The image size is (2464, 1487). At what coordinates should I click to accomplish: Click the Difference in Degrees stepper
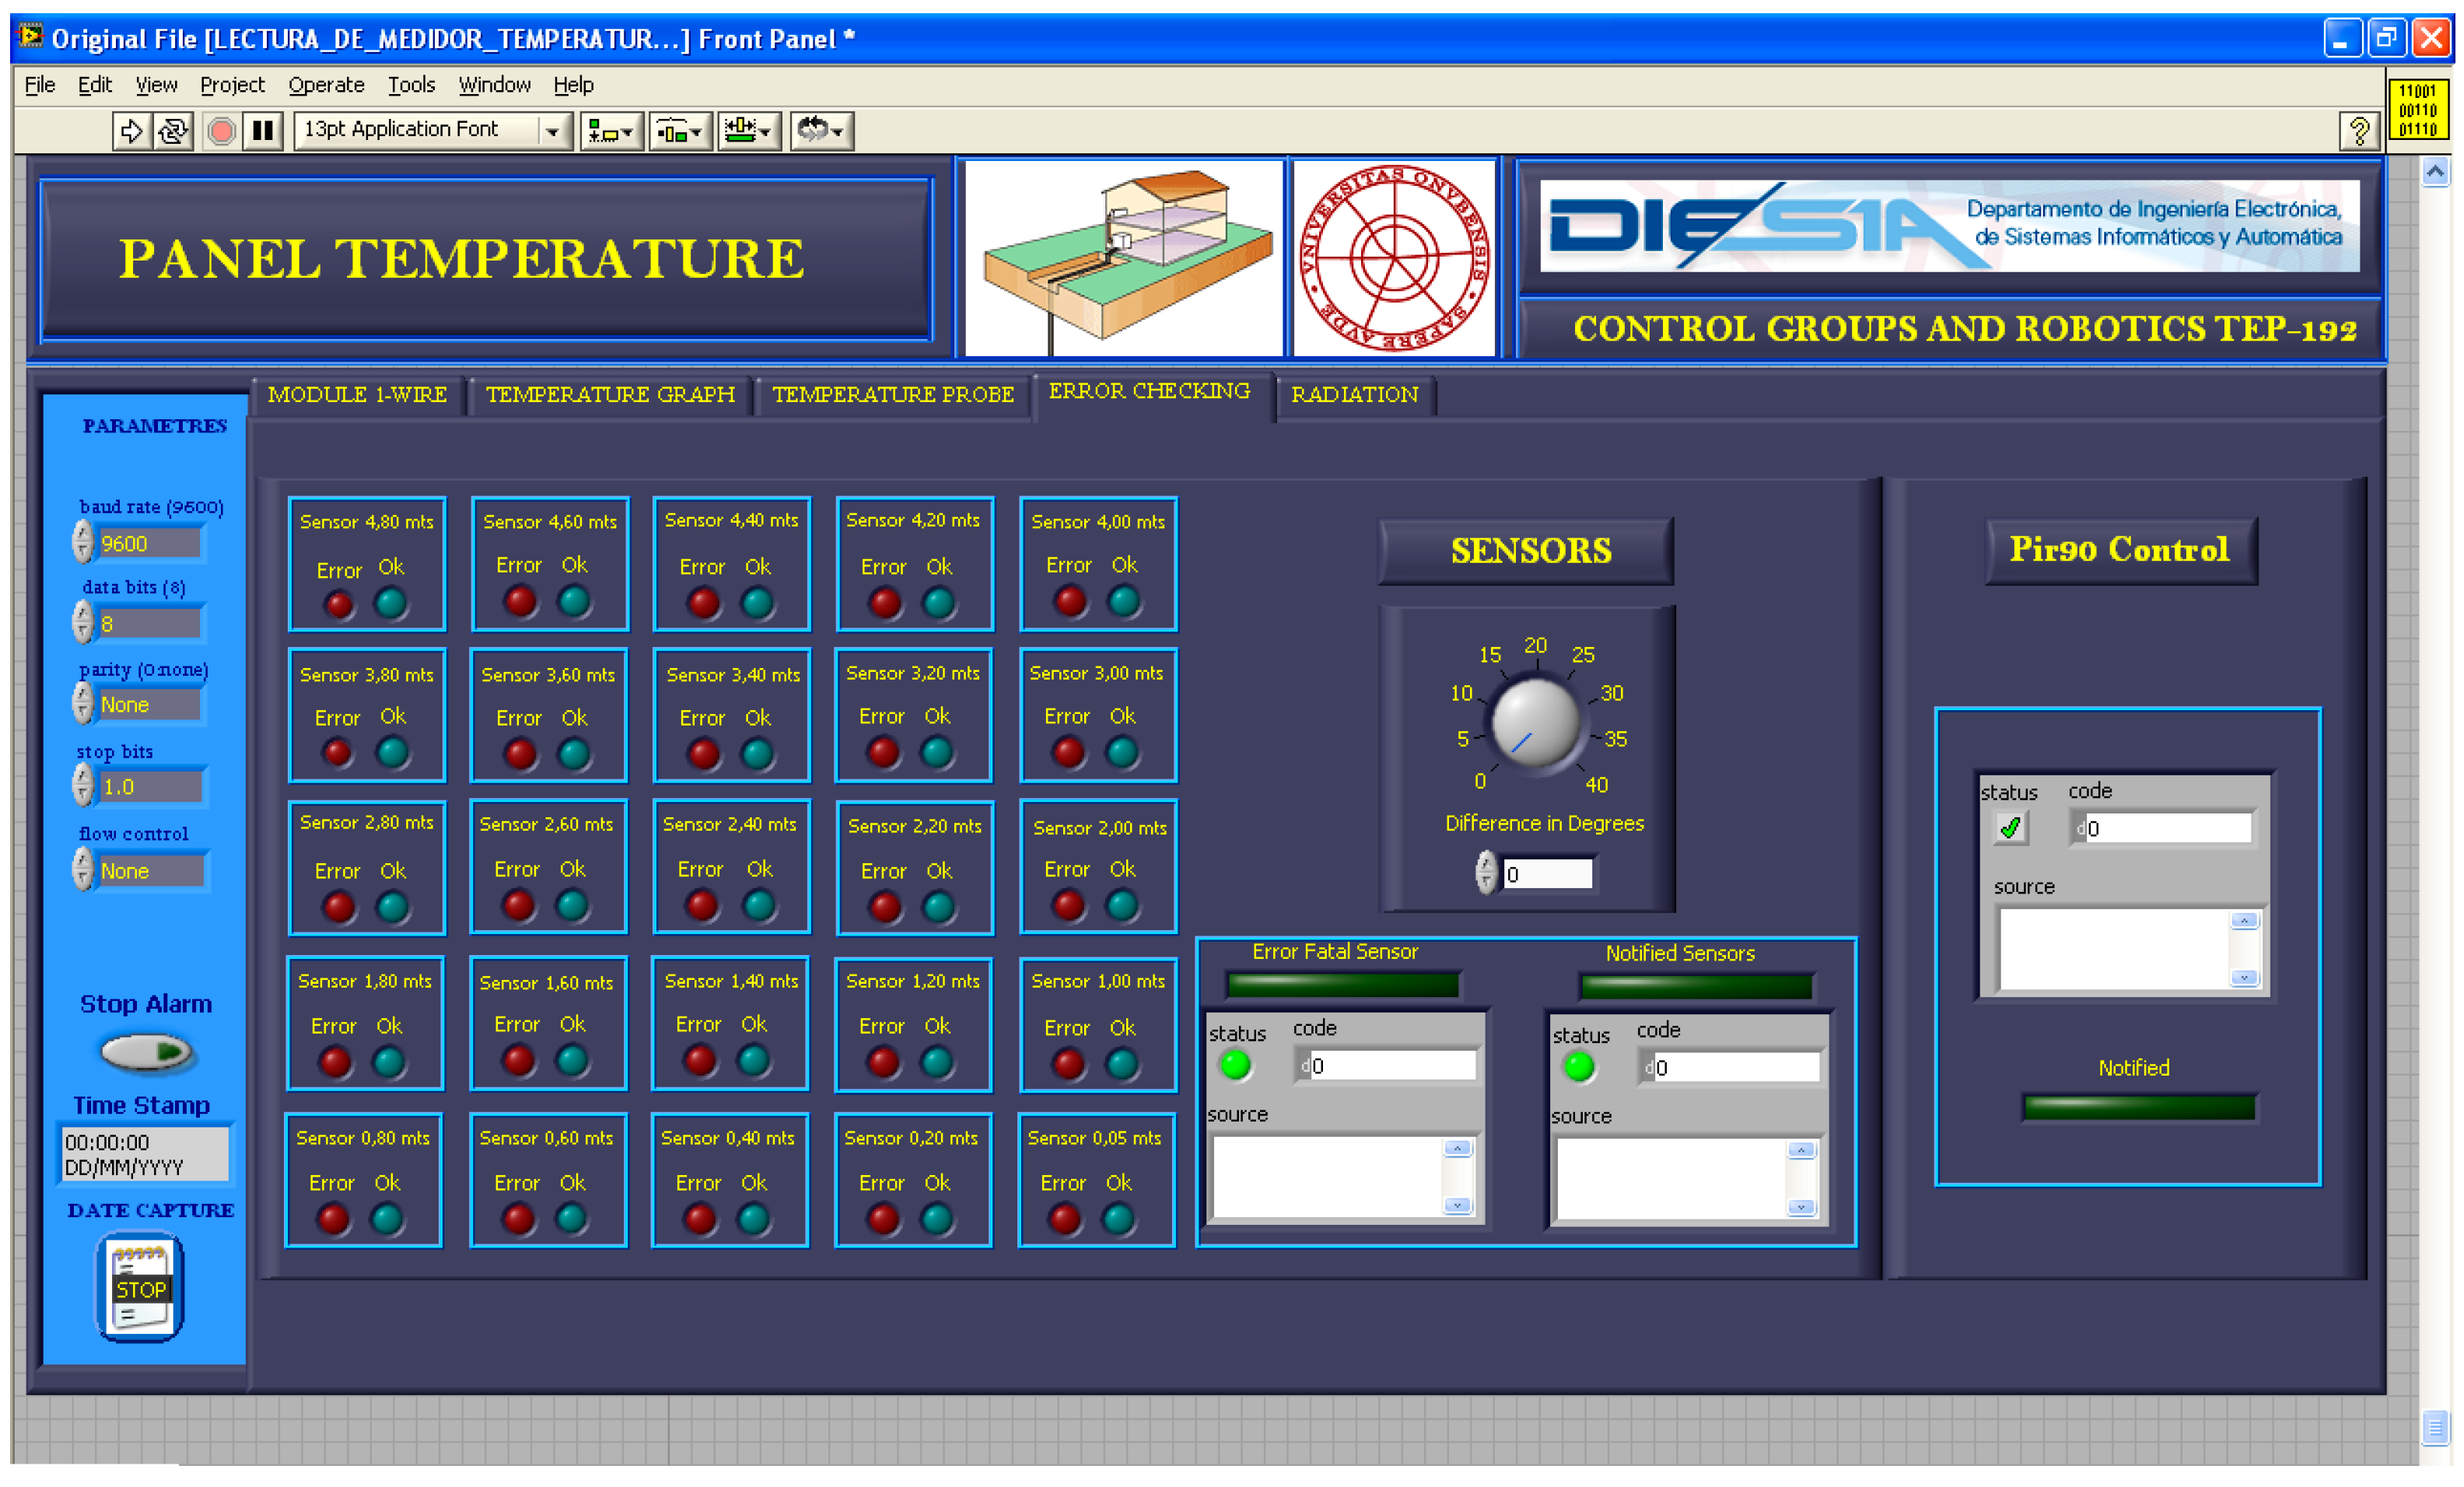coord(1486,872)
